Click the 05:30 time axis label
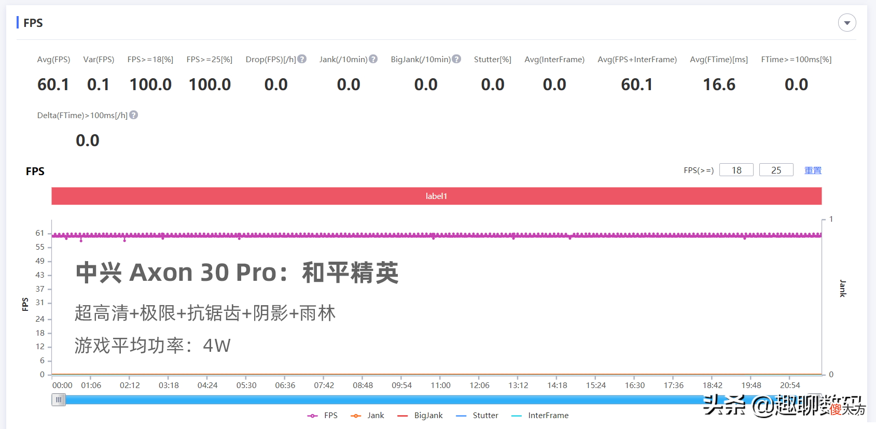This screenshot has height=429, width=876. pyautogui.click(x=246, y=385)
